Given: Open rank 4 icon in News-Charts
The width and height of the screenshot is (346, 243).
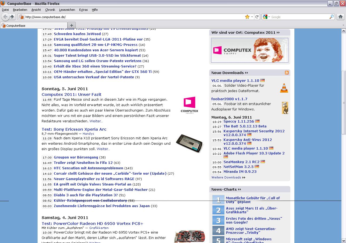Looking at the screenshot, I should click(x=218, y=230).
